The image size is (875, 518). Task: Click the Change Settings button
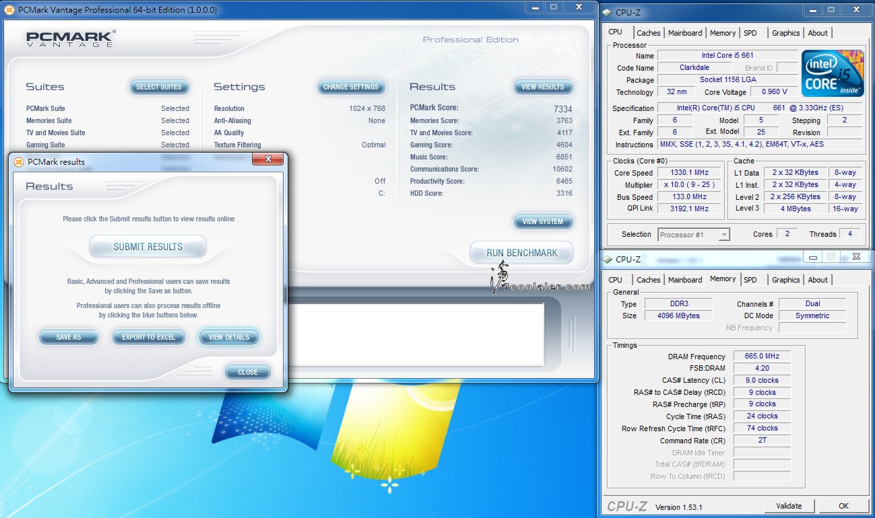(351, 87)
